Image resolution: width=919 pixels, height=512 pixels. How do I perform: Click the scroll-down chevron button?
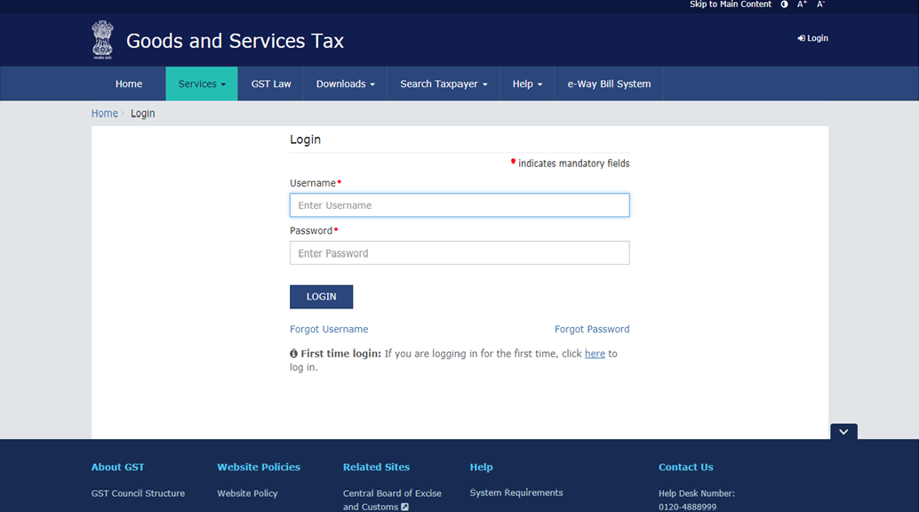click(843, 432)
